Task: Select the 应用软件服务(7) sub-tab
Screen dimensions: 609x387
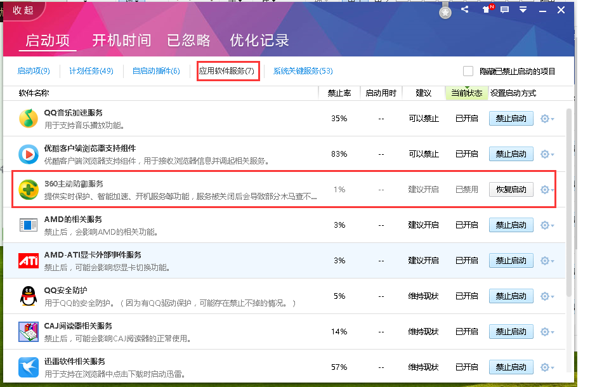Action: (x=227, y=71)
